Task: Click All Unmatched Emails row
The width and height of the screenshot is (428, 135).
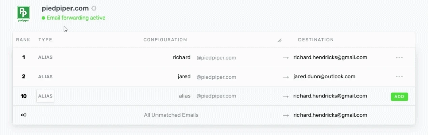Action: (x=214, y=115)
